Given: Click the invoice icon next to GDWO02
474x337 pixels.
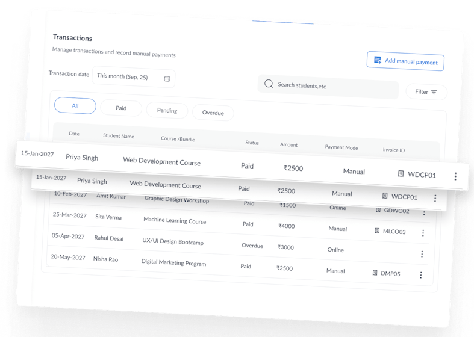Looking at the screenshot, I should (378, 210).
